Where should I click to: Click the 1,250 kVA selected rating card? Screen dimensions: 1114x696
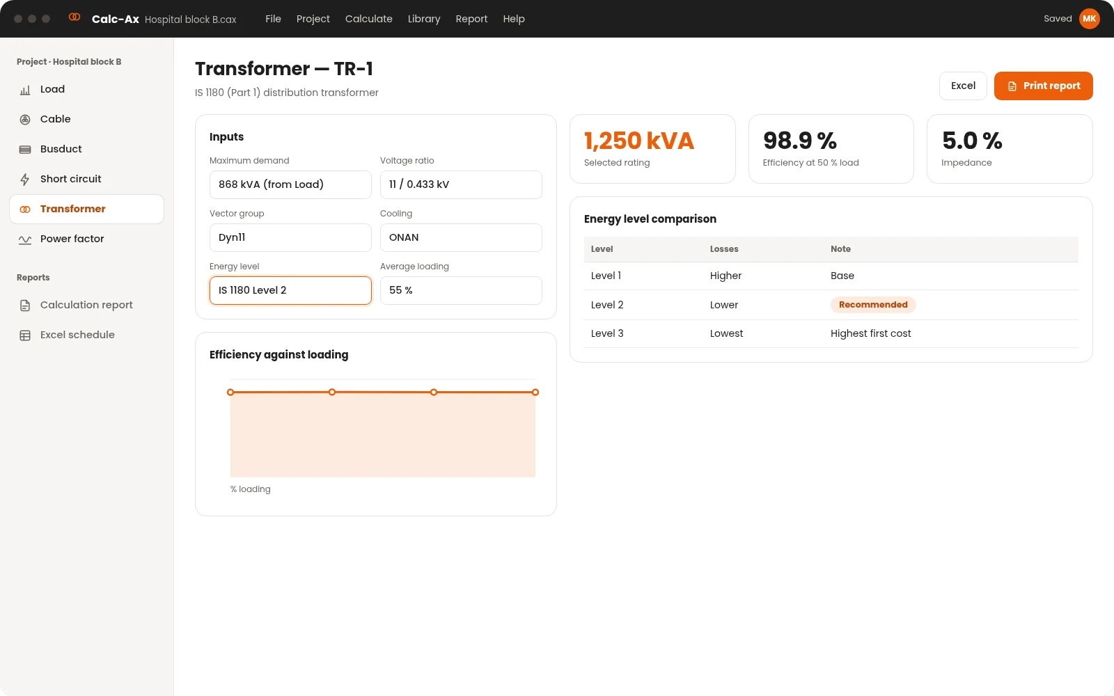pos(652,149)
